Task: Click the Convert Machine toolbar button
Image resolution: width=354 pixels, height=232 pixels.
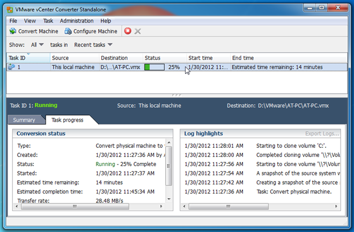Action: click(x=34, y=31)
